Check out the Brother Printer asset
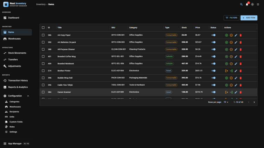The image size is (264, 148). 226,71
